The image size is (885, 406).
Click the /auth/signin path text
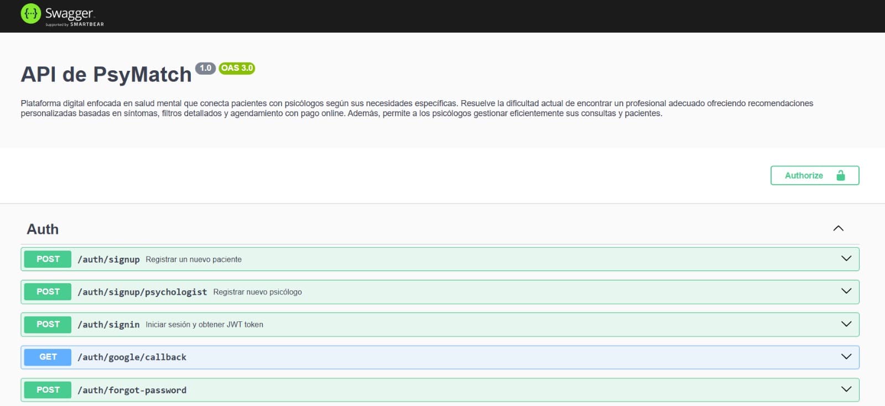tap(108, 325)
